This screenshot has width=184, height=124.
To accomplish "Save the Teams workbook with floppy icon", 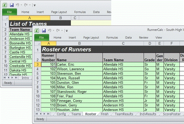I will click(12, 5).
